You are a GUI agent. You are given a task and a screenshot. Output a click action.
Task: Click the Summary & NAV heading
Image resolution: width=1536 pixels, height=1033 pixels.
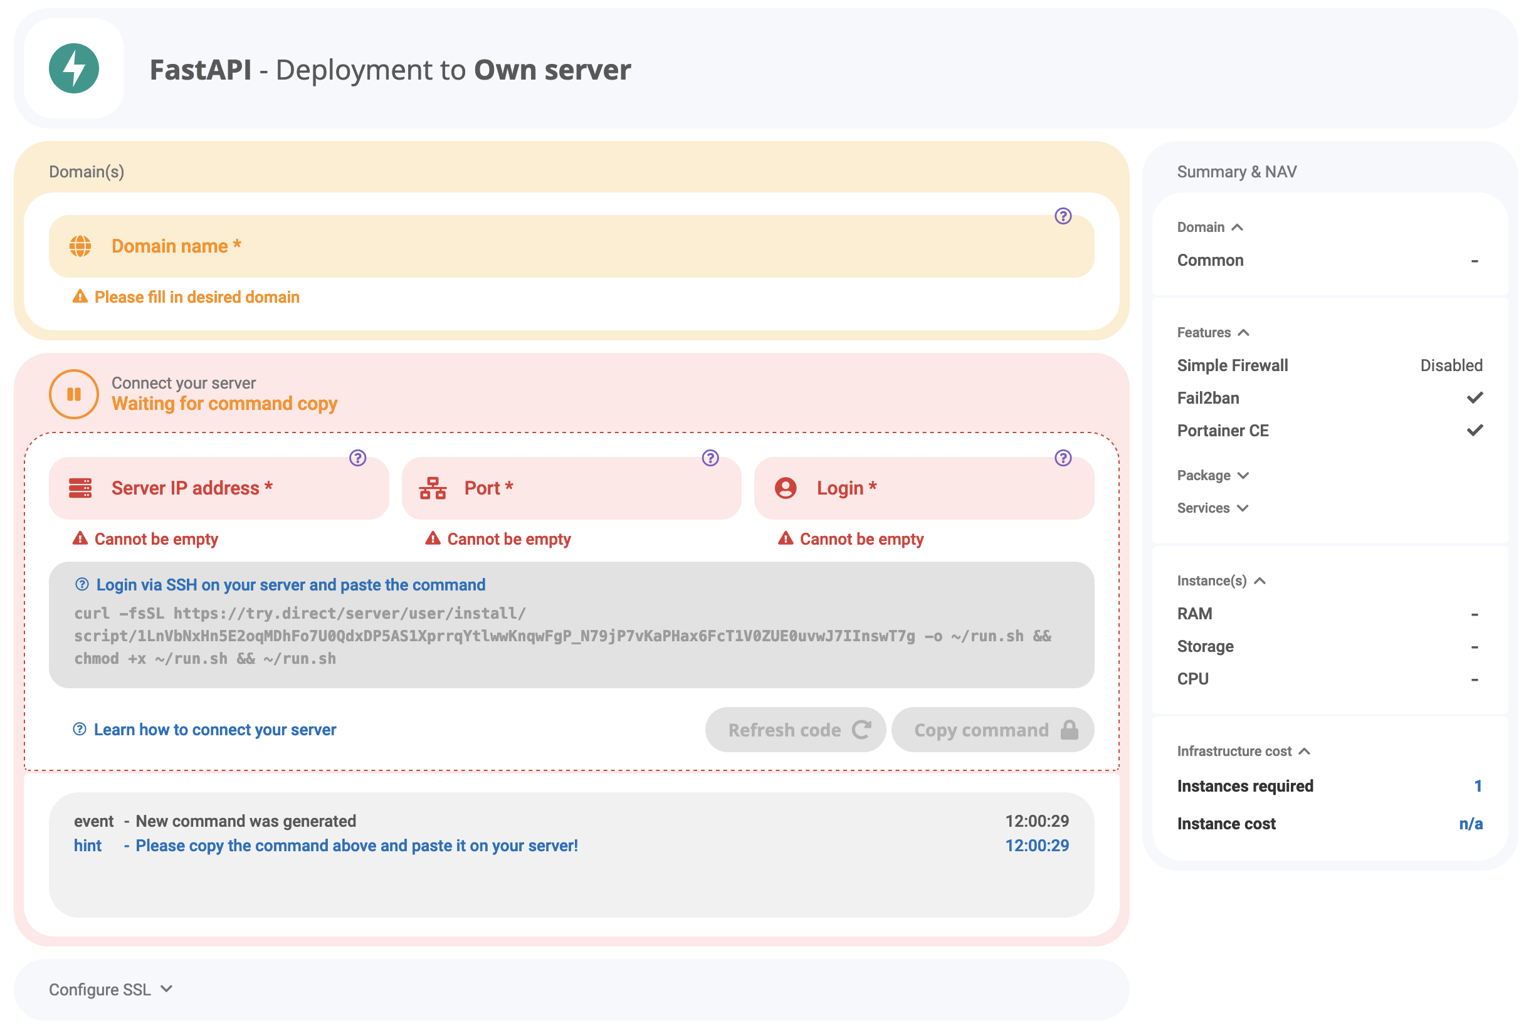pyautogui.click(x=1237, y=172)
